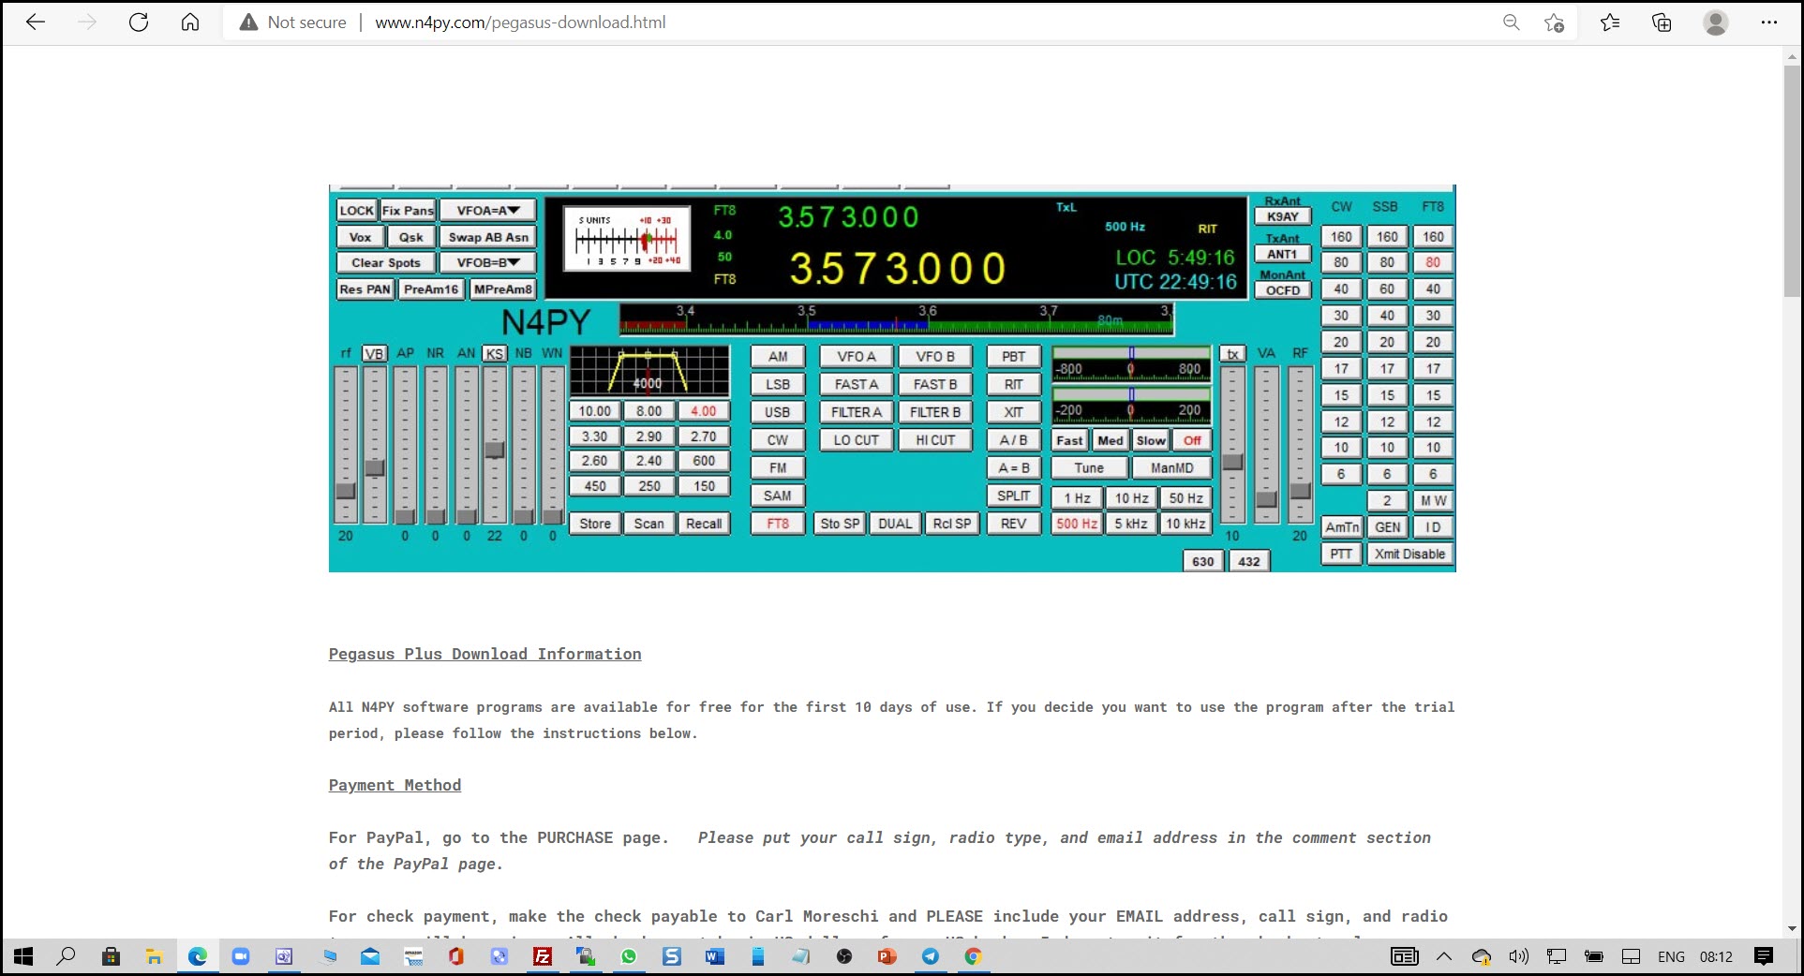Select the 500 Hz tuning step
Image resolution: width=1804 pixels, height=976 pixels.
(x=1077, y=524)
